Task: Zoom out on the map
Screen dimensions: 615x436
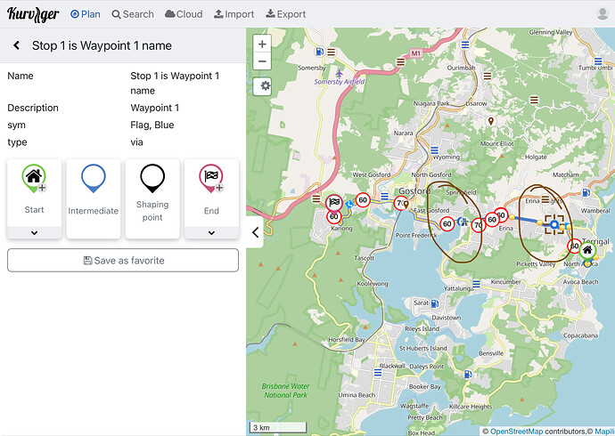Action: (262, 61)
